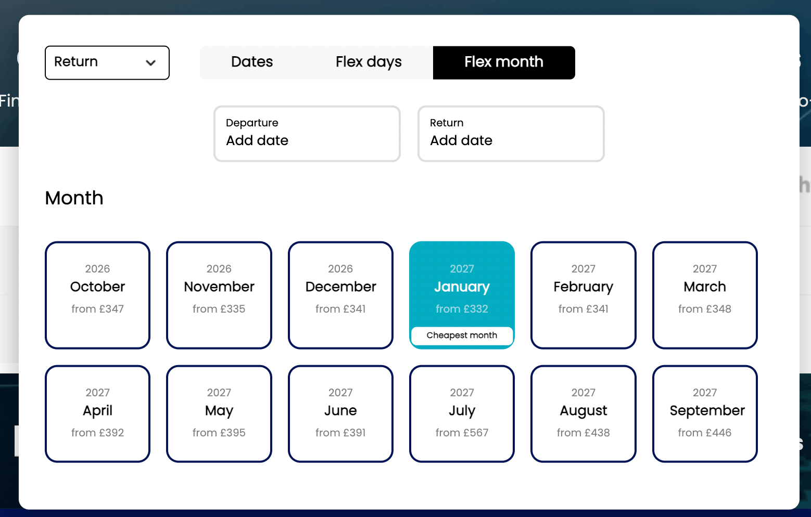Click the Return Add date field
The image size is (811, 517).
click(x=511, y=134)
